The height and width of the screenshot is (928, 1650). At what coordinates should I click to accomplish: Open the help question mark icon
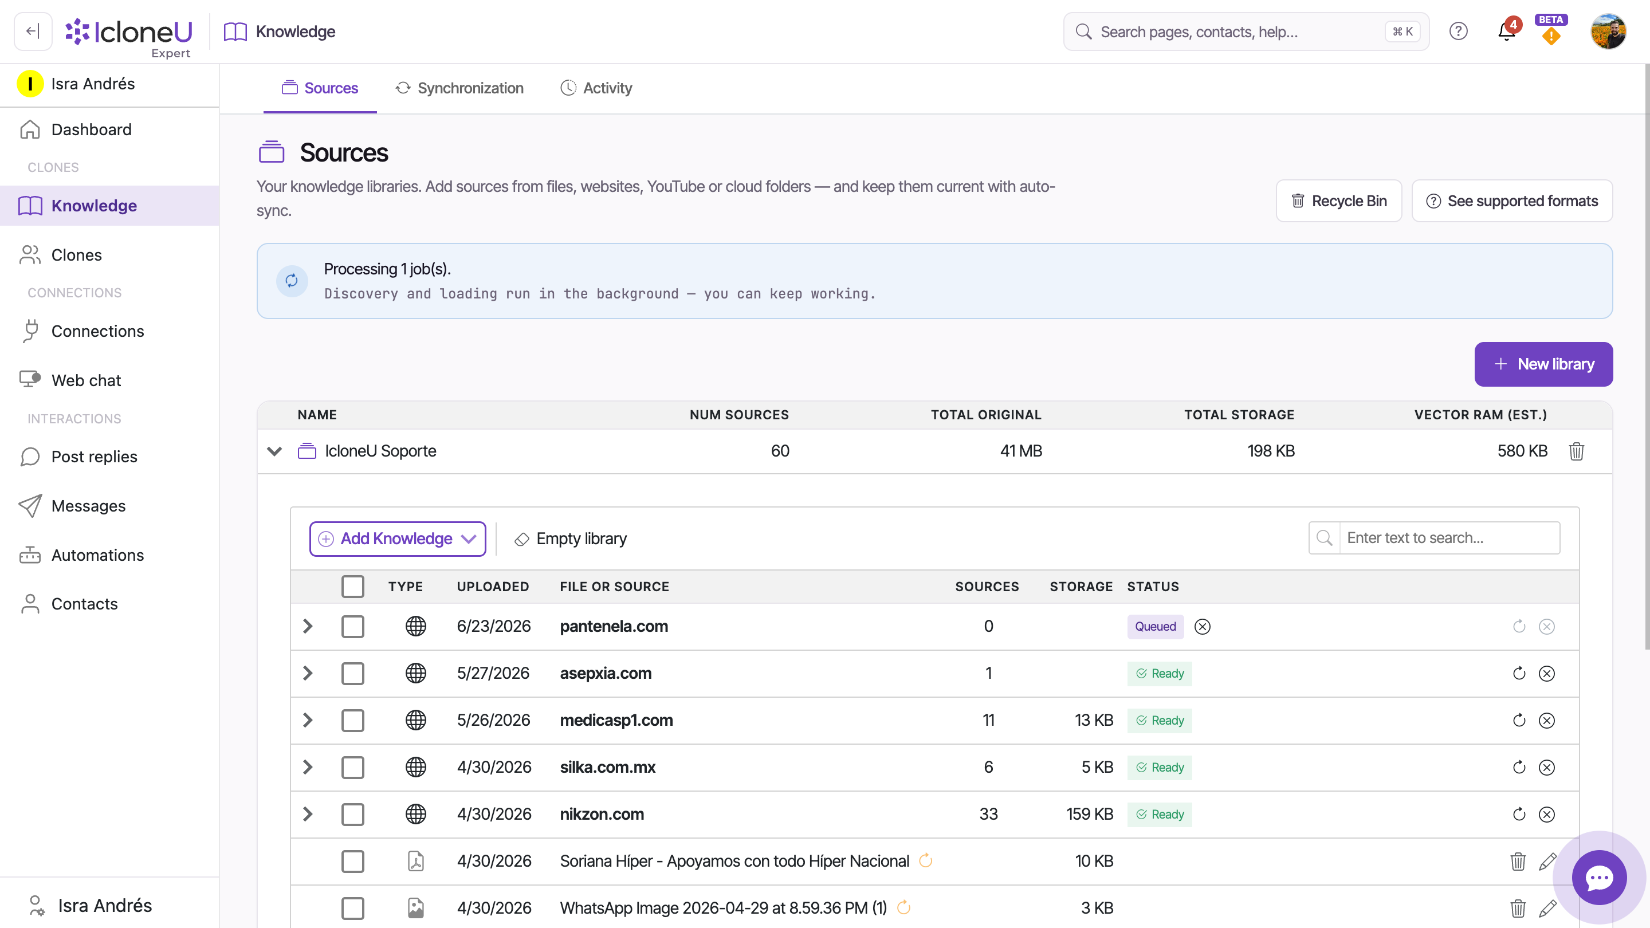click(x=1459, y=32)
